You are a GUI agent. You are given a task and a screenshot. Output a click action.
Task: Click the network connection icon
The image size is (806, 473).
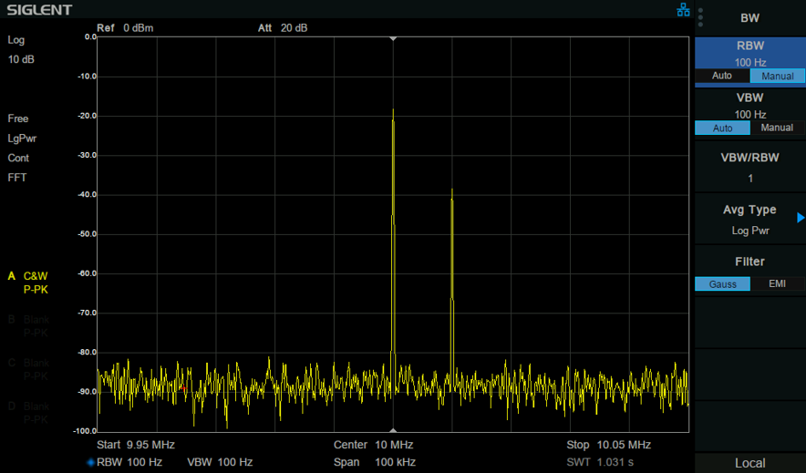tap(683, 10)
